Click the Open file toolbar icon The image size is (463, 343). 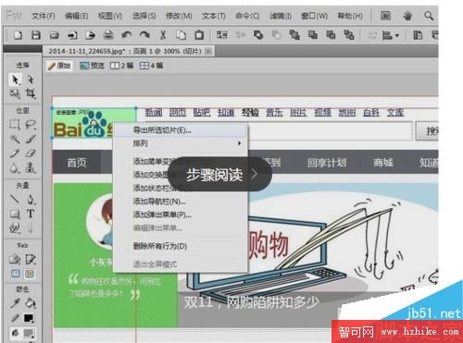pyautogui.click(x=55, y=35)
